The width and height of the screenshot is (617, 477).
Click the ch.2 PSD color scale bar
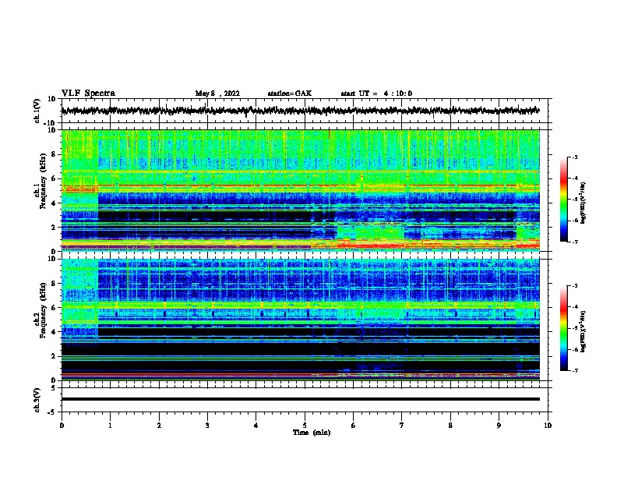tap(564, 328)
